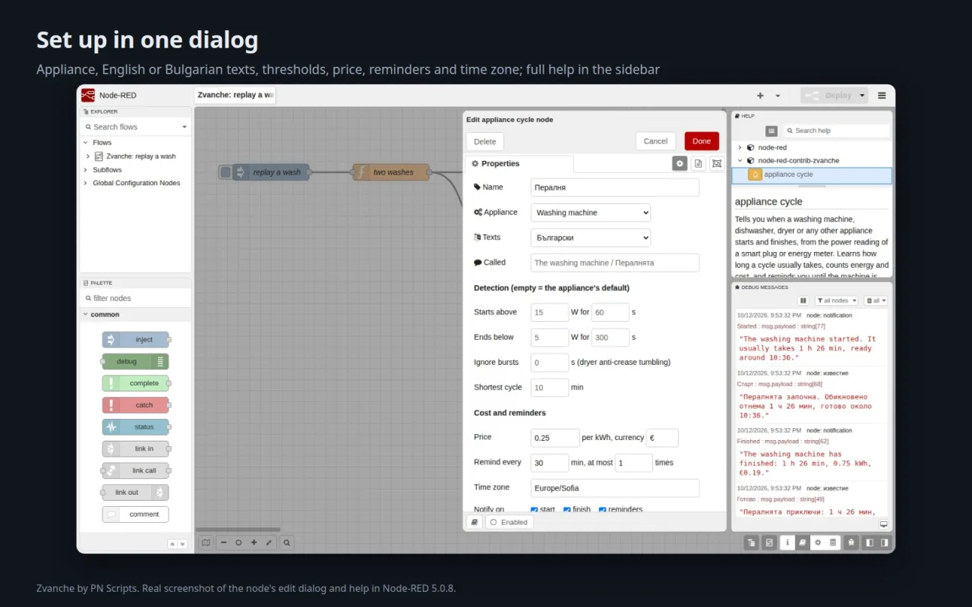The image size is (972, 607).
Task: Open the config nodes gear sidebar icon
Action: click(x=818, y=543)
